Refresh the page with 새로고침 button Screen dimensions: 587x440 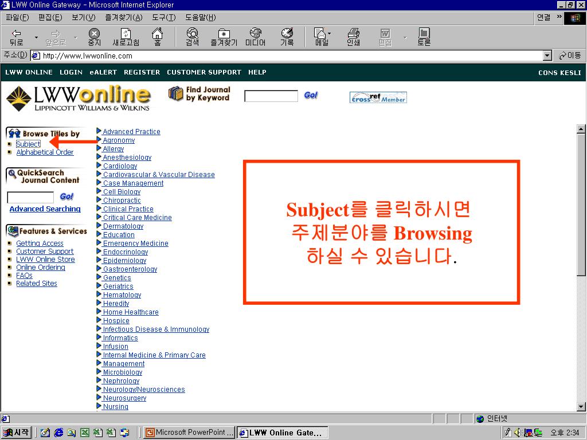pos(126,37)
